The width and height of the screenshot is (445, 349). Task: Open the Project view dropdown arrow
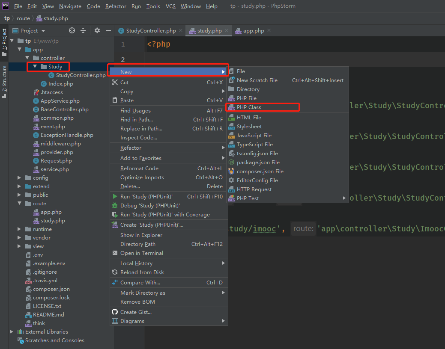click(x=43, y=31)
